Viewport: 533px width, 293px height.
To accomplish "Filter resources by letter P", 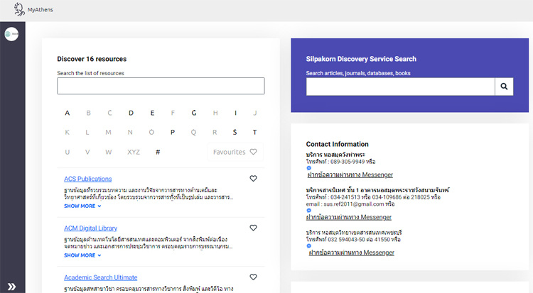I will coord(173,132).
